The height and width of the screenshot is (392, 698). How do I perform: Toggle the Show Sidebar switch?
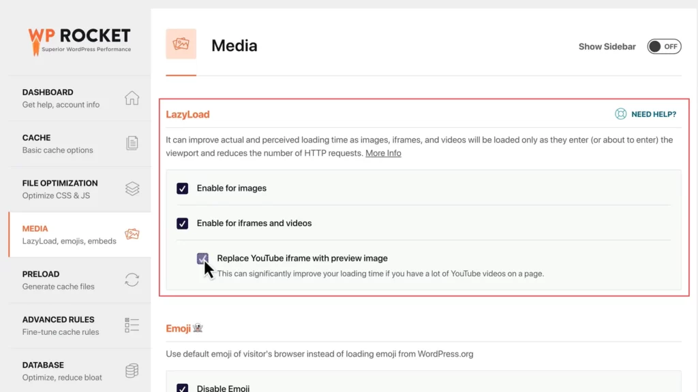(x=663, y=46)
